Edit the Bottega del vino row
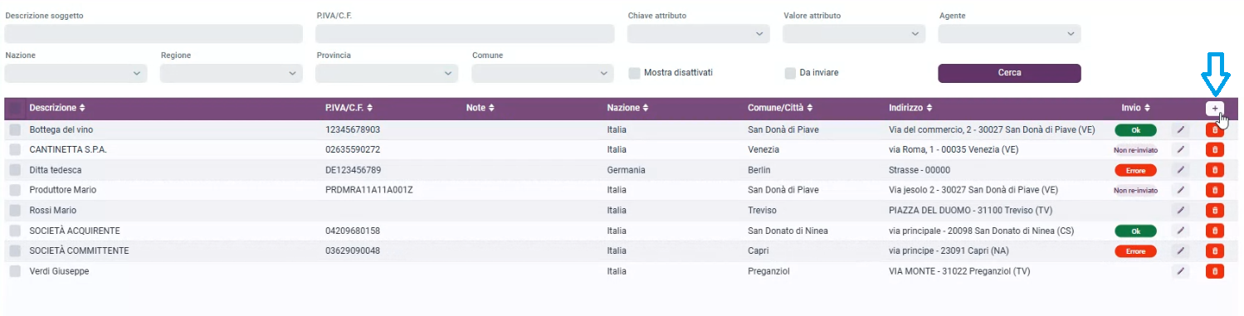 (x=1180, y=129)
